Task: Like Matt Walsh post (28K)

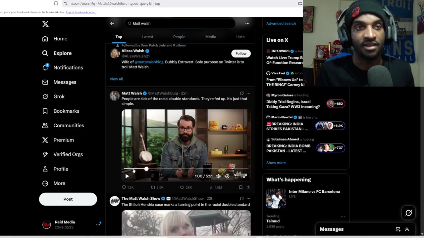Action: pos(186,187)
